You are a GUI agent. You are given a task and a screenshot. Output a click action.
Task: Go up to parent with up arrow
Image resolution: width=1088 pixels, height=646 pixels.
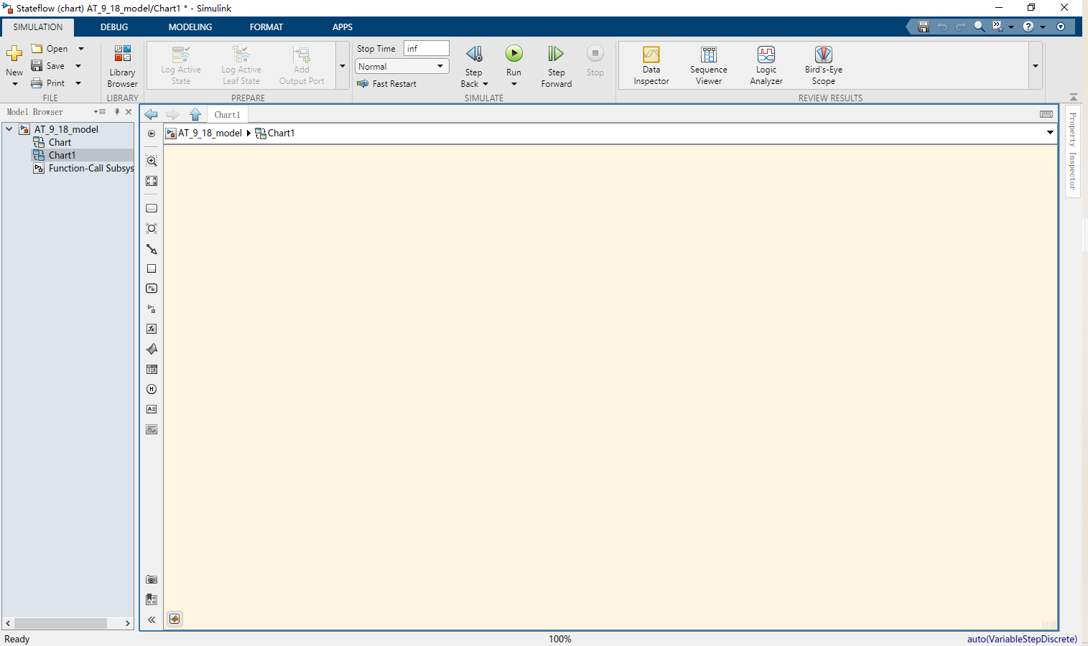(x=195, y=115)
